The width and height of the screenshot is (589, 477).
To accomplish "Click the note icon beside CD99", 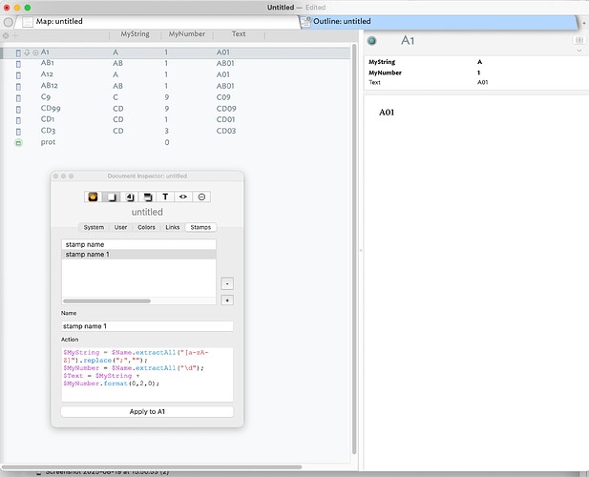I will click(18, 109).
